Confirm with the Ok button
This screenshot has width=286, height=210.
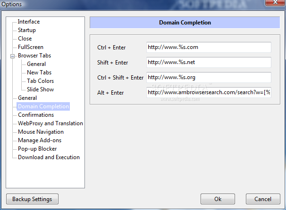[218, 199]
